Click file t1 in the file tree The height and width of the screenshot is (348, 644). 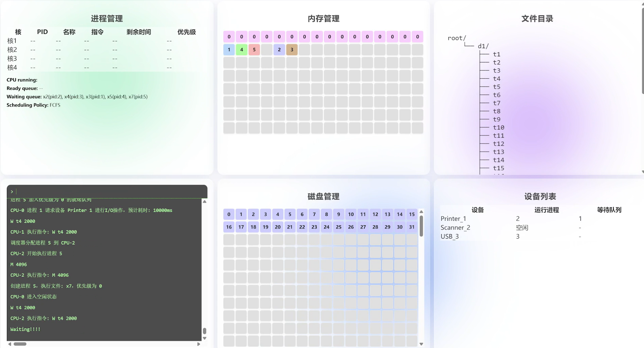point(496,54)
